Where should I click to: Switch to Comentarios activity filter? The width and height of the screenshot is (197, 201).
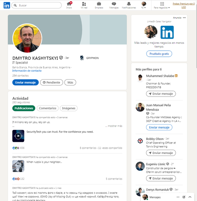click(48, 108)
